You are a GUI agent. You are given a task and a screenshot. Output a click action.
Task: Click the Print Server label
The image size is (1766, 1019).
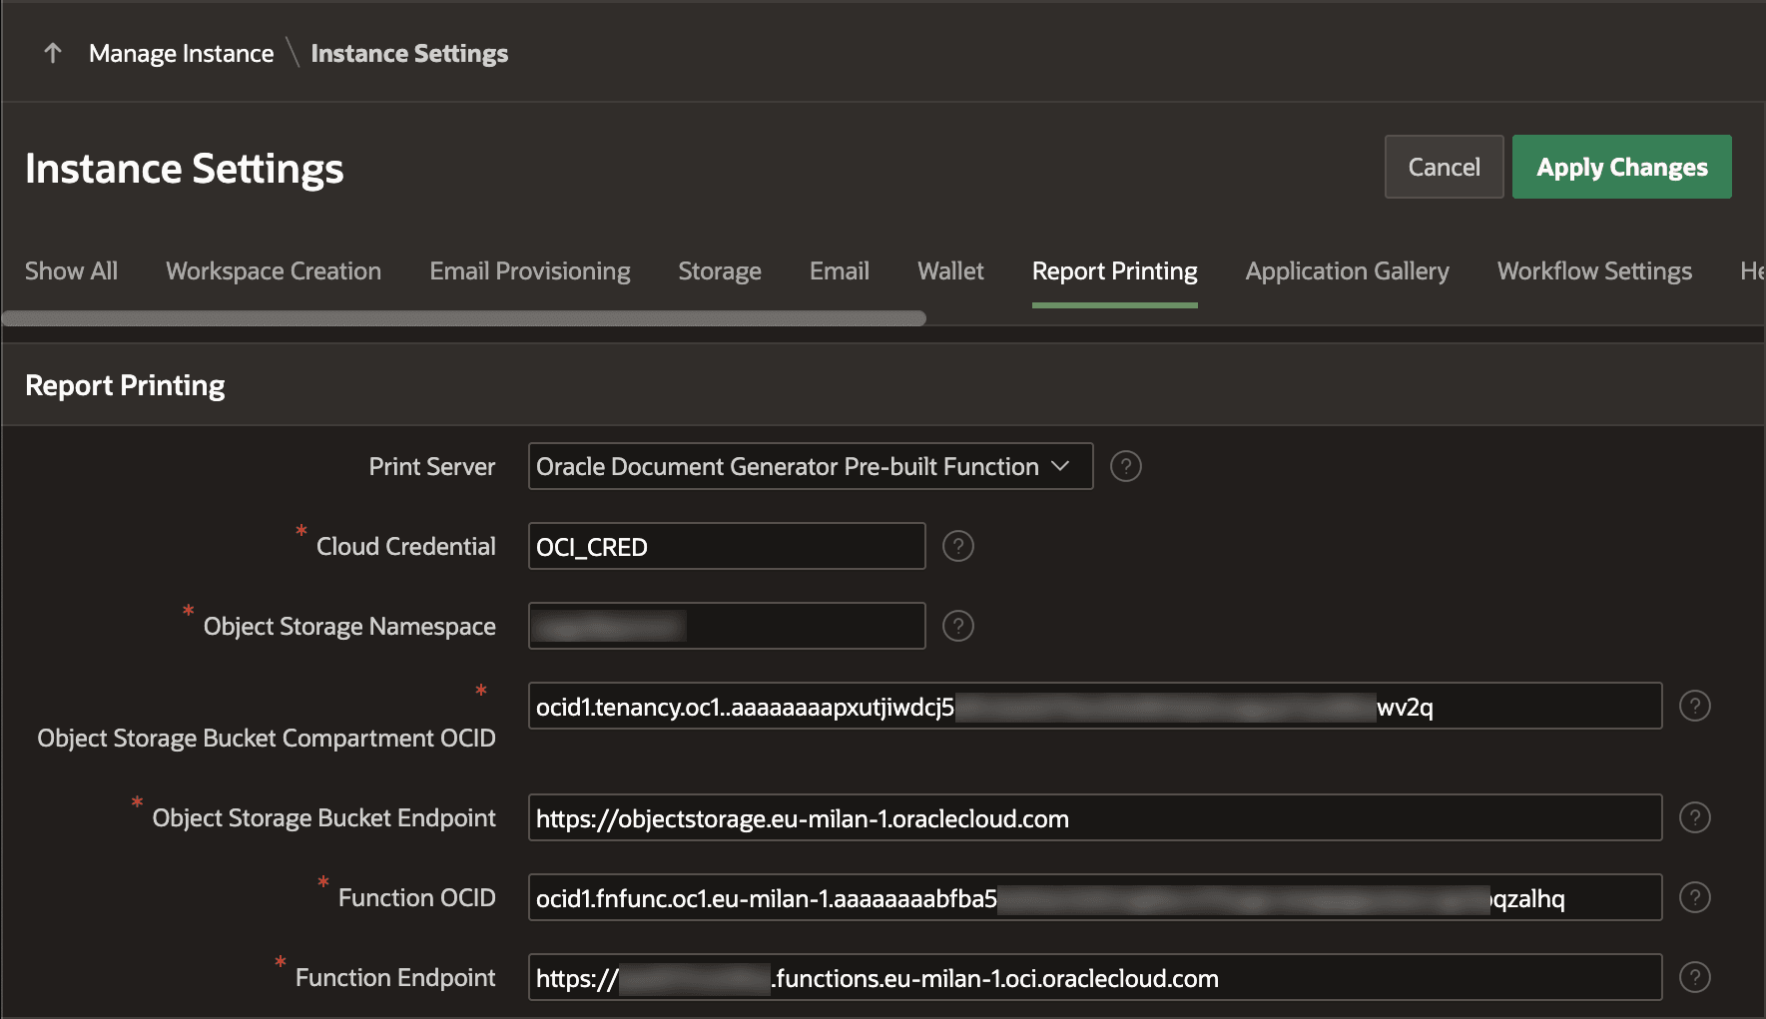(x=432, y=467)
